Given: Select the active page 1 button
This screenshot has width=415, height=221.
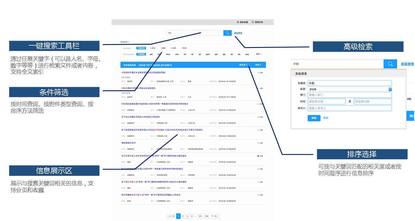Looking at the screenshot, I should point(178,216).
